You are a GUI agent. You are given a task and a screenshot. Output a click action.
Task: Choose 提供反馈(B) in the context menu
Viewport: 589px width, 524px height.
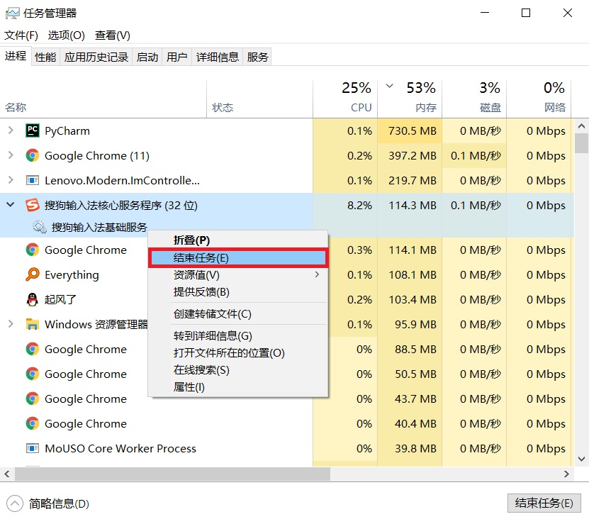(x=237, y=291)
